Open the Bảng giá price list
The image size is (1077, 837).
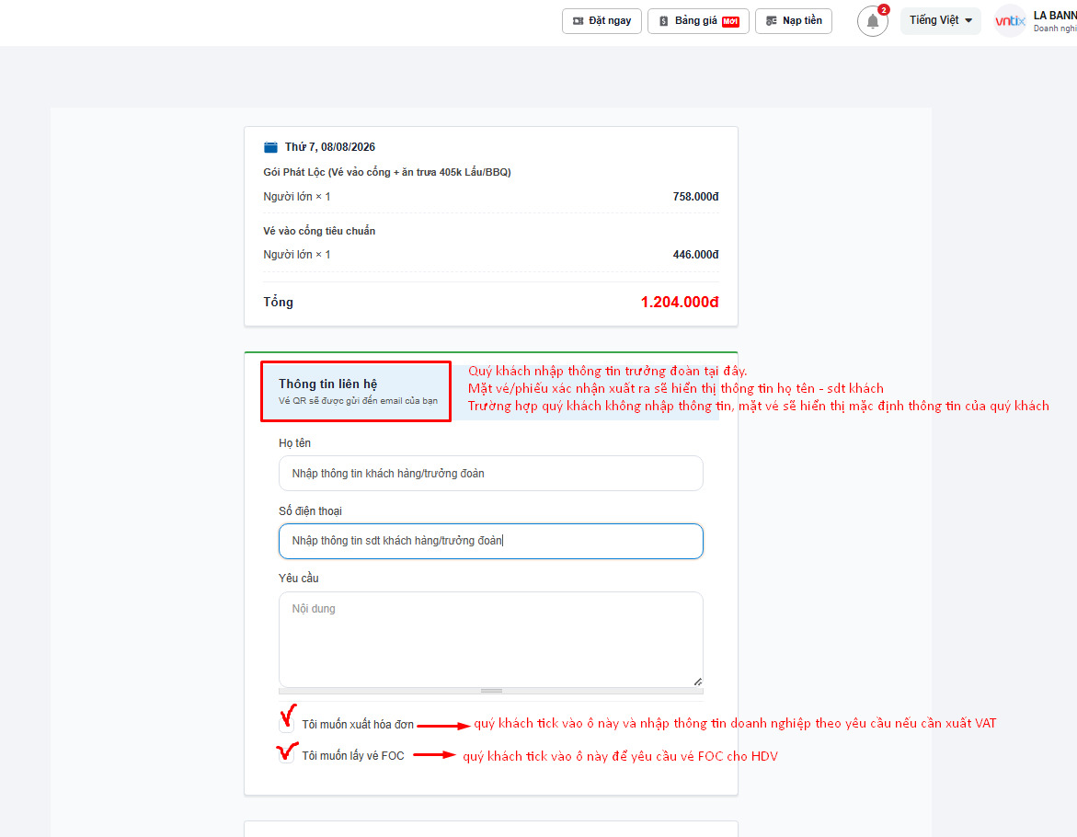click(699, 20)
